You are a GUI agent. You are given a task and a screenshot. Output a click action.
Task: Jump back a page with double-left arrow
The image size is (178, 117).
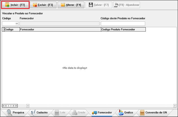pos(6,106)
